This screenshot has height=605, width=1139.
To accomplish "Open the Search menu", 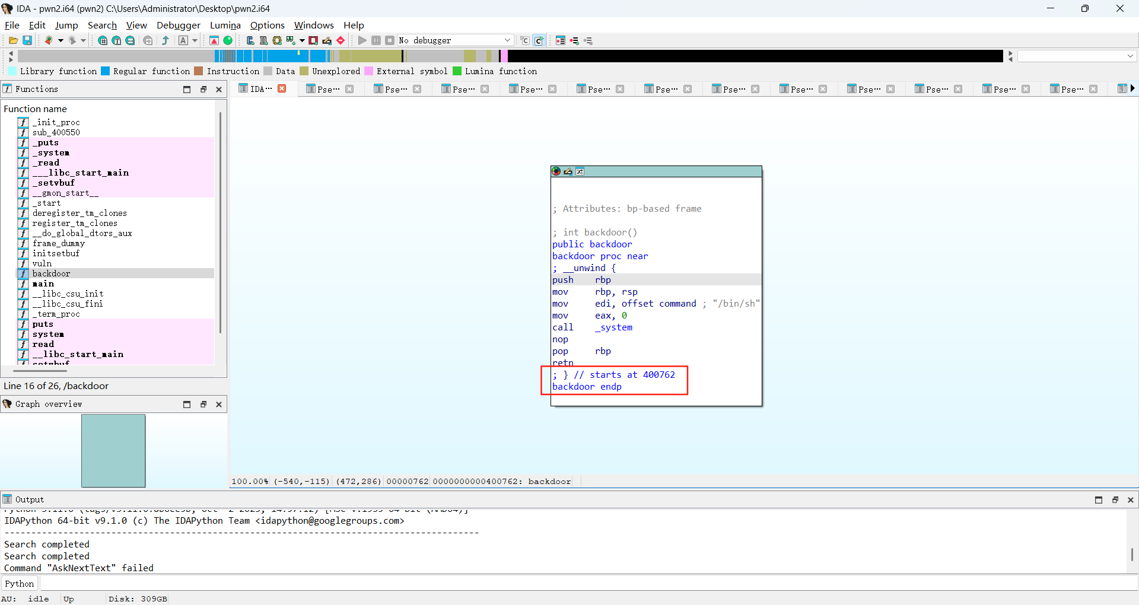I will point(102,25).
